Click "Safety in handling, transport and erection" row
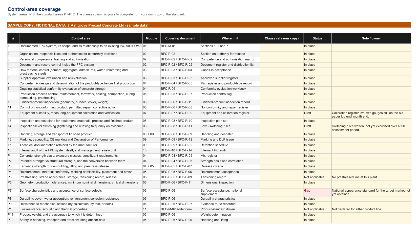Viewport: 418px width, 230px height. [209, 220]
